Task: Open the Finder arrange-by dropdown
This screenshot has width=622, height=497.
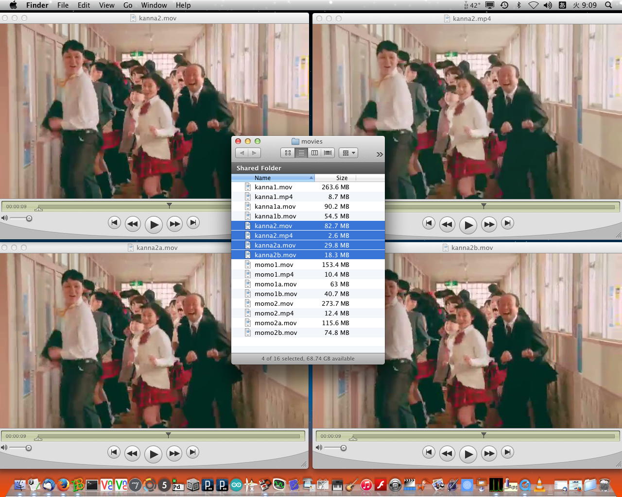Action: click(x=348, y=153)
